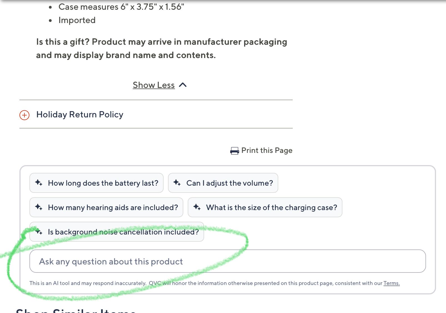The width and height of the screenshot is (446, 313).
Task: Tap "Is background noise cancellation included?" chip
Action: click(123, 232)
